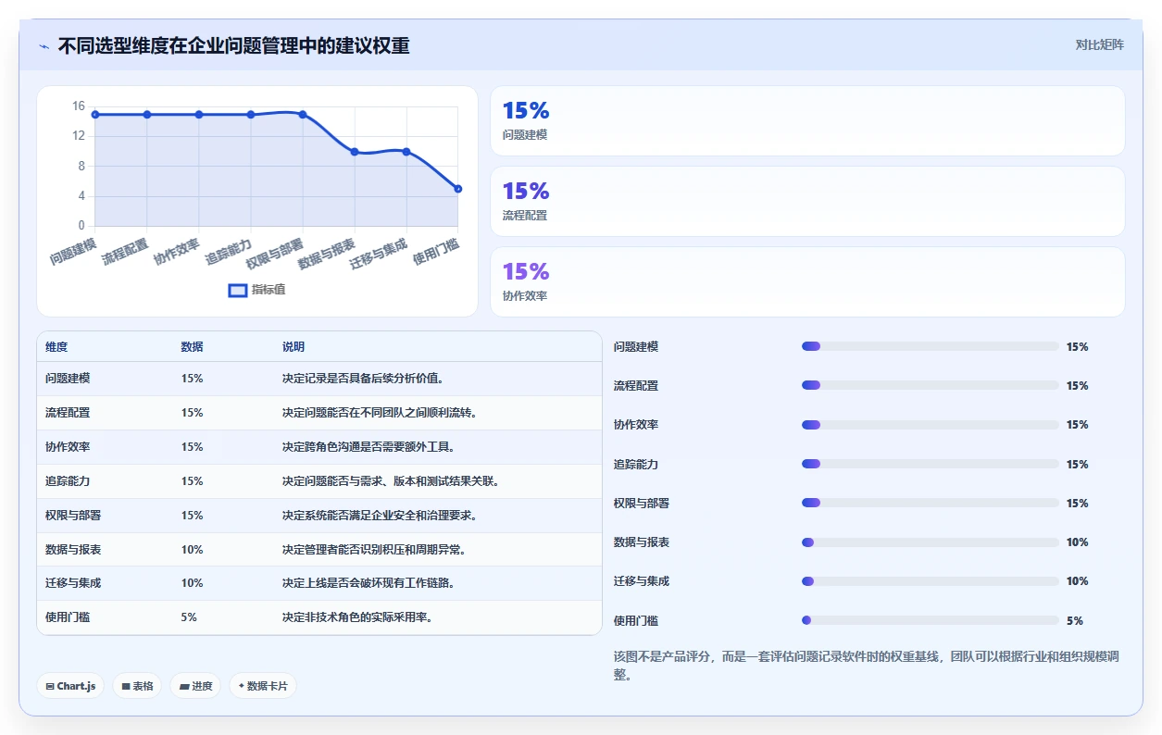
Task: Open the 15% 协作效率 stat card
Action: click(x=807, y=281)
